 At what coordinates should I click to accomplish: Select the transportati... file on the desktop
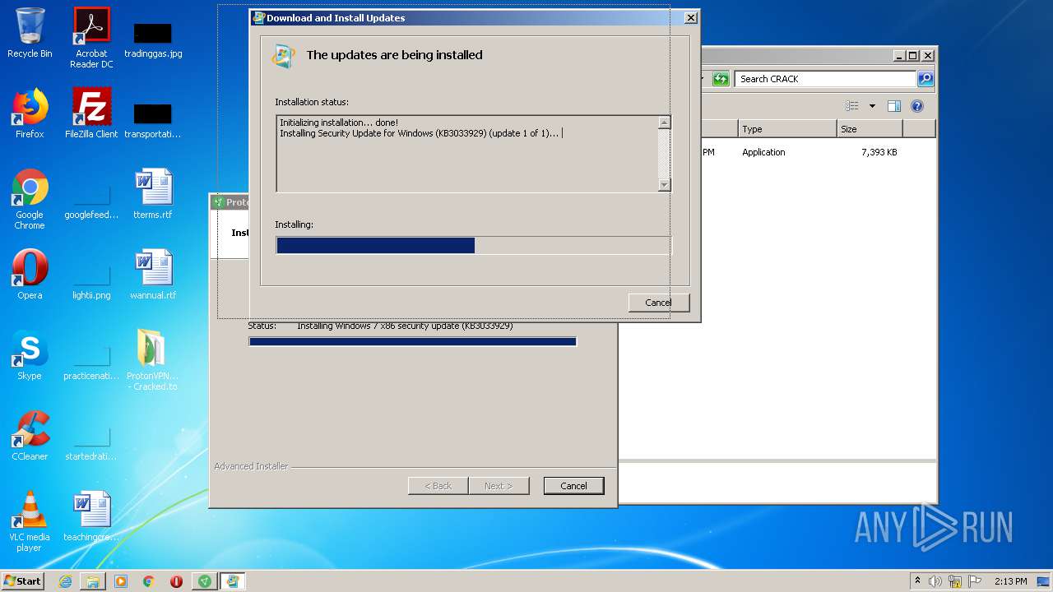pyautogui.click(x=153, y=119)
